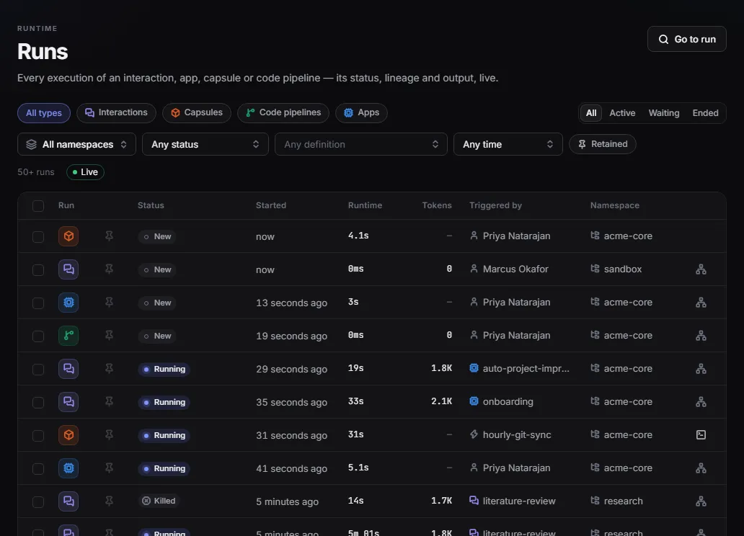
Task: Check the box for the 4.1s runtime run
Action: [x=38, y=237]
